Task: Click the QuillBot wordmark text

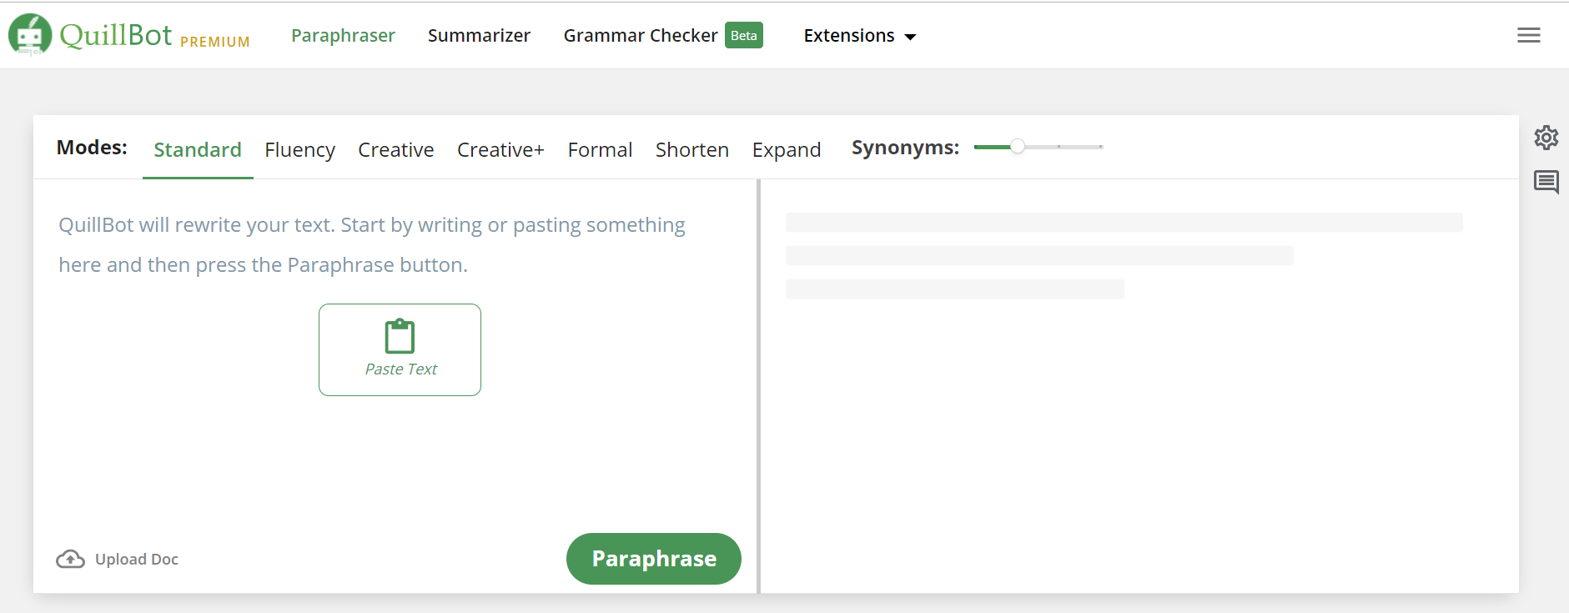Action: tap(116, 34)
